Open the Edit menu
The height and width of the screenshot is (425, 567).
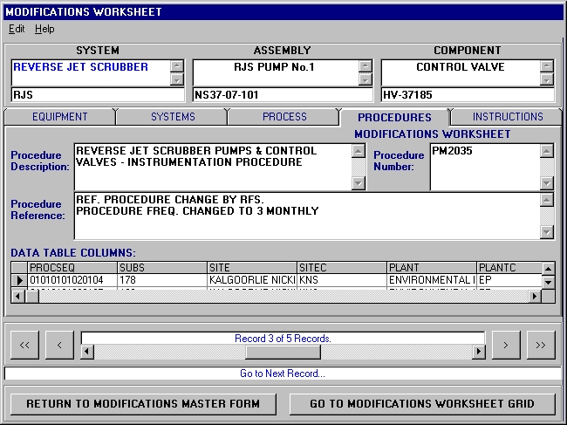[17, 29]
